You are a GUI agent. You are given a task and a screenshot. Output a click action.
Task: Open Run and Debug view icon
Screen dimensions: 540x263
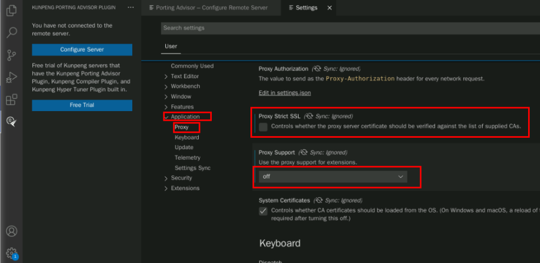tap(11, 77)
